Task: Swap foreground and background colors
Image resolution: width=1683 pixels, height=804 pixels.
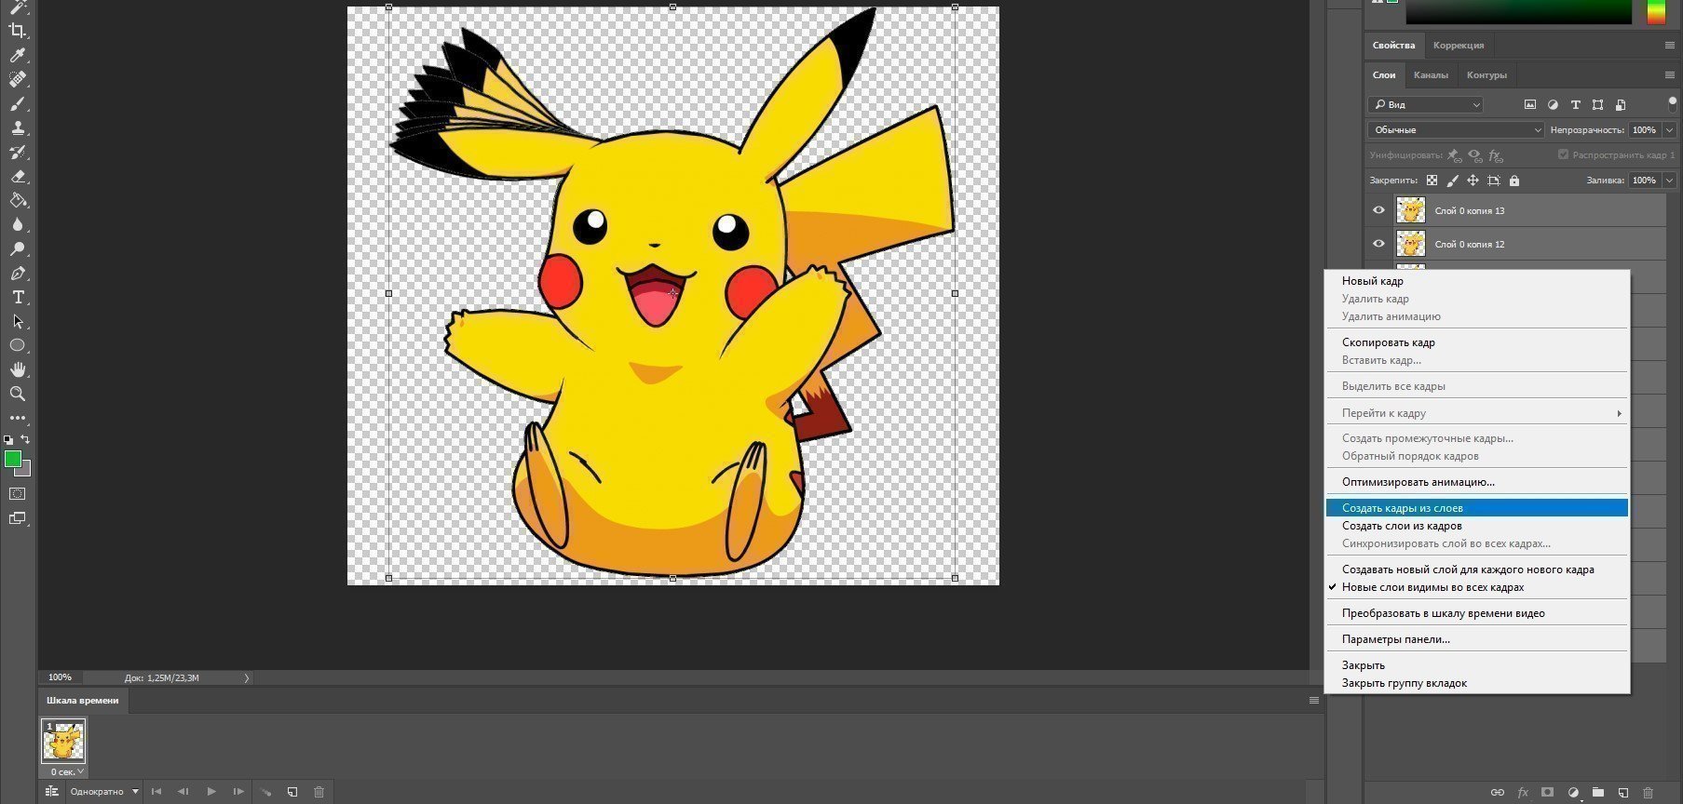Action: coord(26,439)
